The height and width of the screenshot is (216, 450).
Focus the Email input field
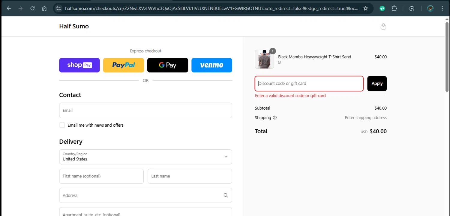(145, 110)
